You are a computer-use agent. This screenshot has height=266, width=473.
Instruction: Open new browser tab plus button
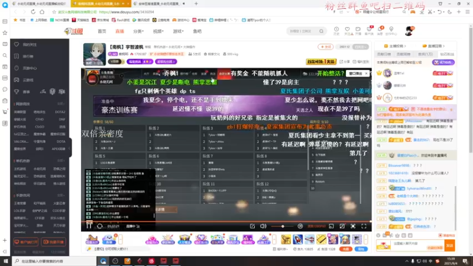coord(196,4)
